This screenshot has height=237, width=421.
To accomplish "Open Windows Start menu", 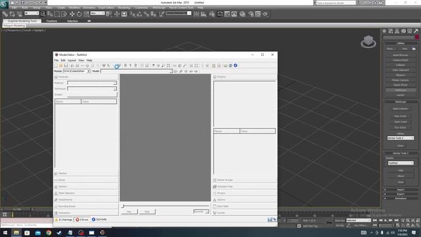I will point(5,232).
